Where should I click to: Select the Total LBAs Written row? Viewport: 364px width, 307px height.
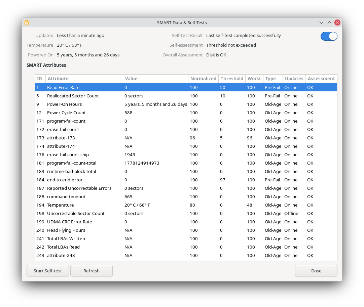tap(66, 238)
